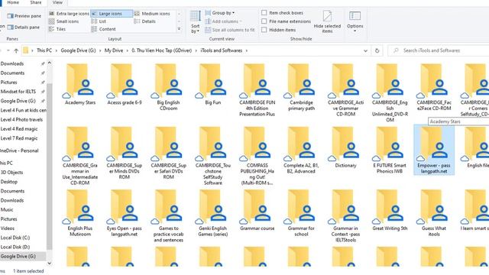Open COMPASS PUBLISHING_Hang Out! folder
The image size is (489, 275).
tap(257, 156)
